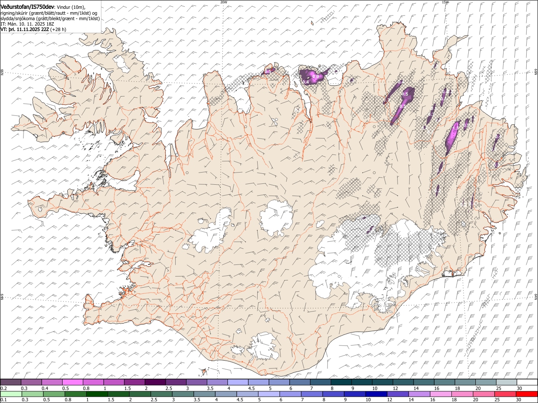Screen dimensions: 538x403
Task: Pick the bright red 30 swatch in bottom legend row
Action: (x=527, y=394)
